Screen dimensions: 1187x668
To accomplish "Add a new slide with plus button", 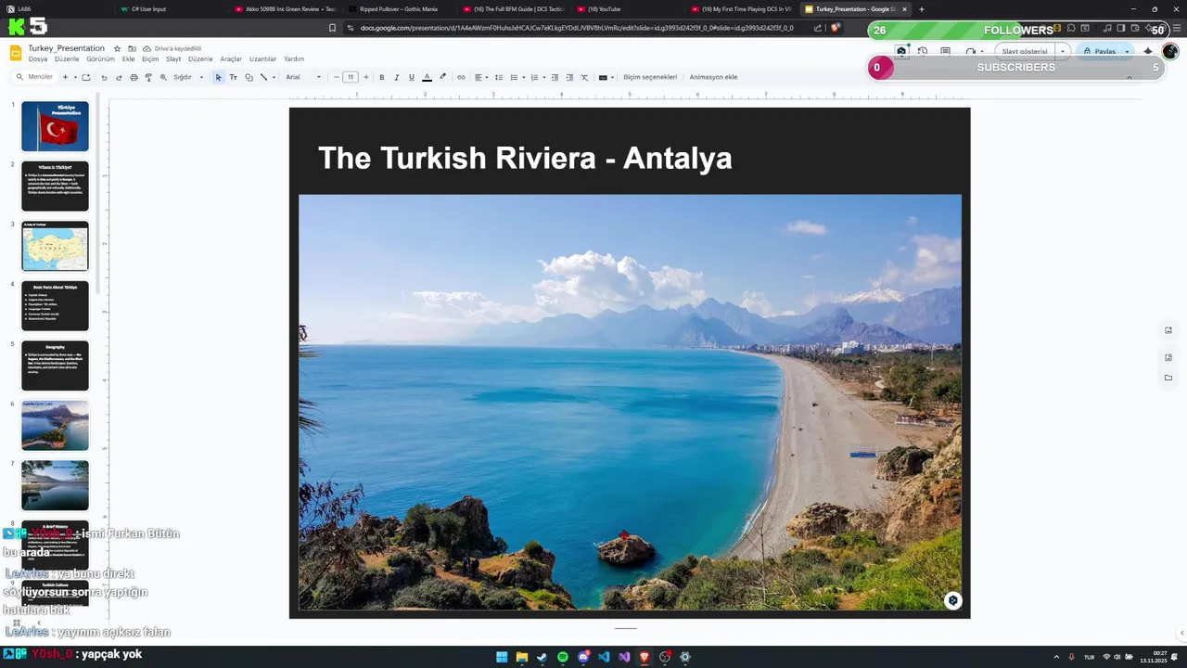I will 65,77.
